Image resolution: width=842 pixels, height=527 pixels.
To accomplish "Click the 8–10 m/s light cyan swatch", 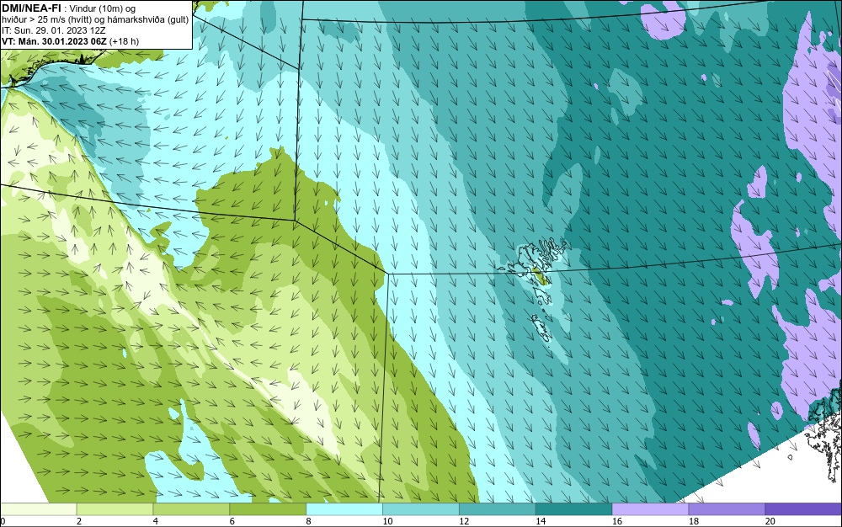I will [344, 508].
